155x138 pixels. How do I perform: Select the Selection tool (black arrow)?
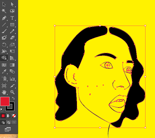4,4
